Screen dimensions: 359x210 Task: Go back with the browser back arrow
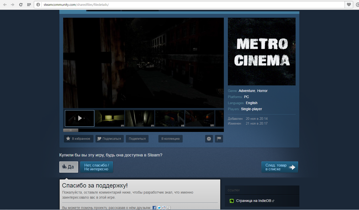pyautogui.click(x=5, y=5)
